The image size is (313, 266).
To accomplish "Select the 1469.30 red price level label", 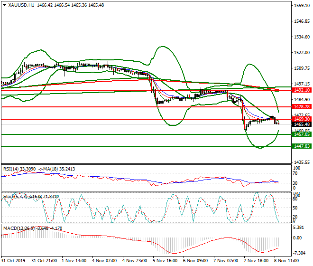I will (302, 119).
